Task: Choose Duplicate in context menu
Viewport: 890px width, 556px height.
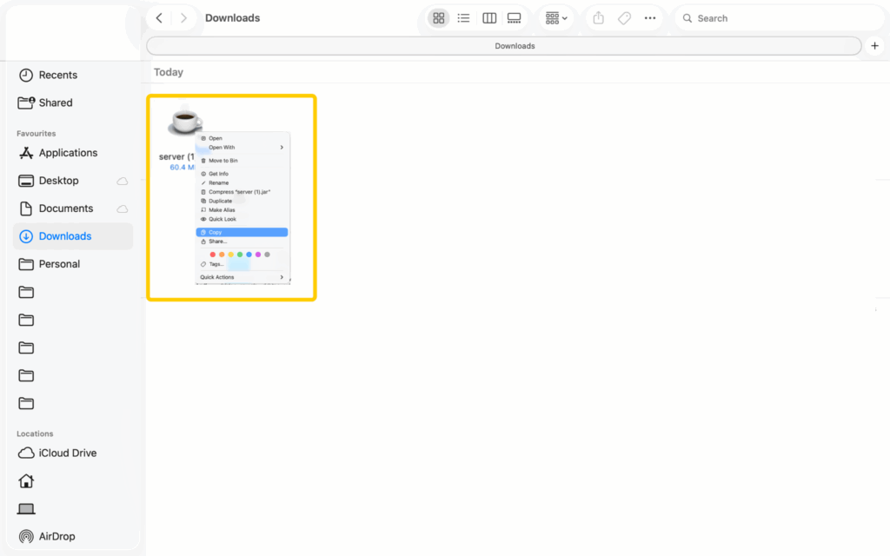Action: [x=242, y=201]
